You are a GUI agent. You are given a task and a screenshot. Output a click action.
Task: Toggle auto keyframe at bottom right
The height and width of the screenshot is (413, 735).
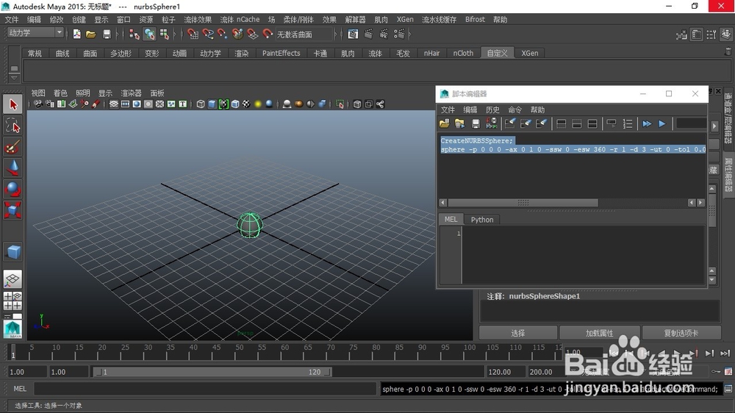tap(716, 371)
